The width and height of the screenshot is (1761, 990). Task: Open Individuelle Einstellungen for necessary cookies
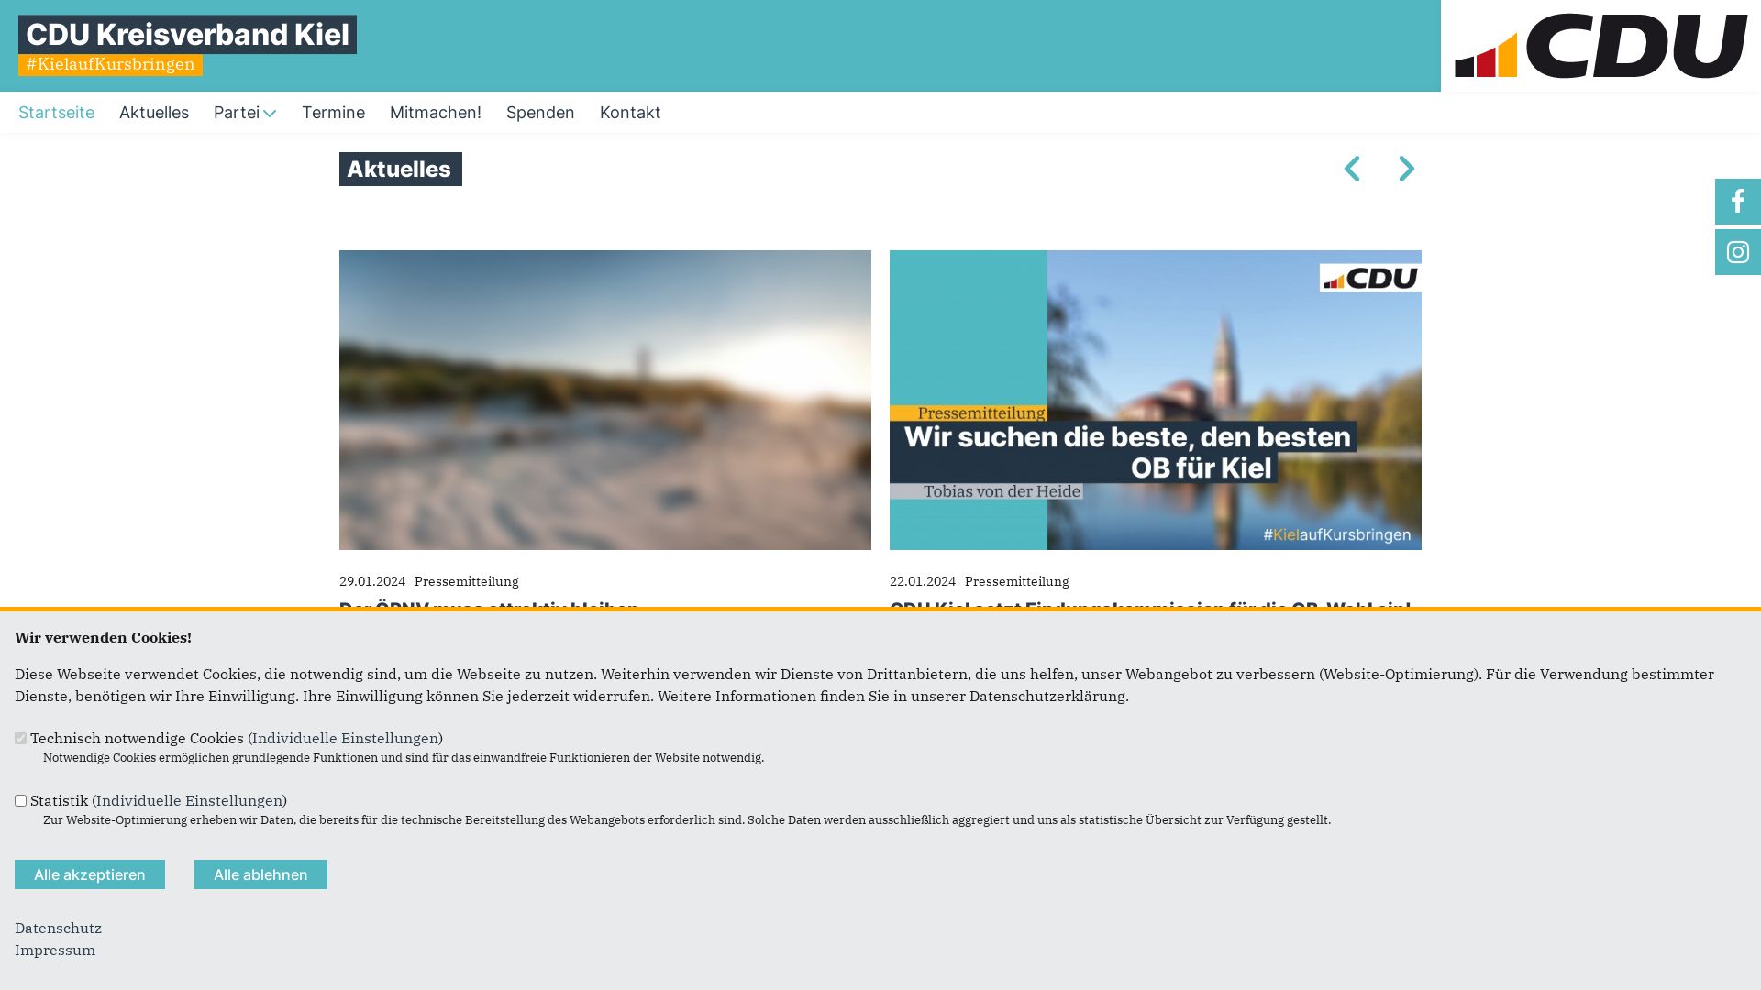[345, 738]
